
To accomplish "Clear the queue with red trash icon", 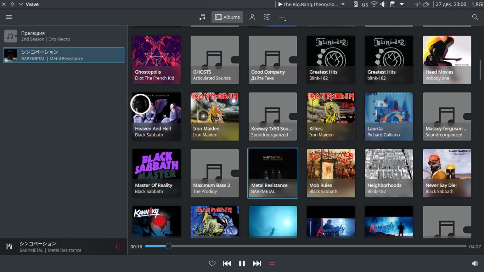I will [118, 247].
